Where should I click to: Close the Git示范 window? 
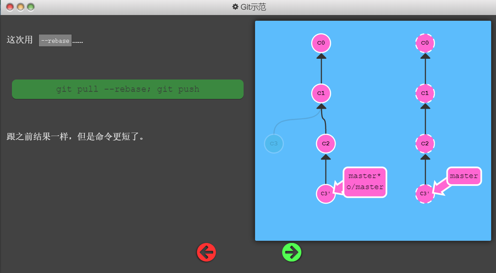(x=10, y=7)
